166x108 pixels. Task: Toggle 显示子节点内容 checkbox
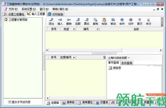click(10, 102)
